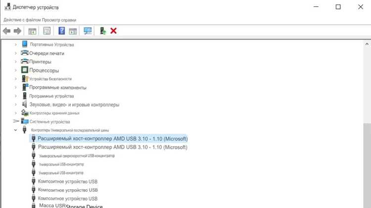Click the Device Manager title bar icon

(x=7, y=6)
